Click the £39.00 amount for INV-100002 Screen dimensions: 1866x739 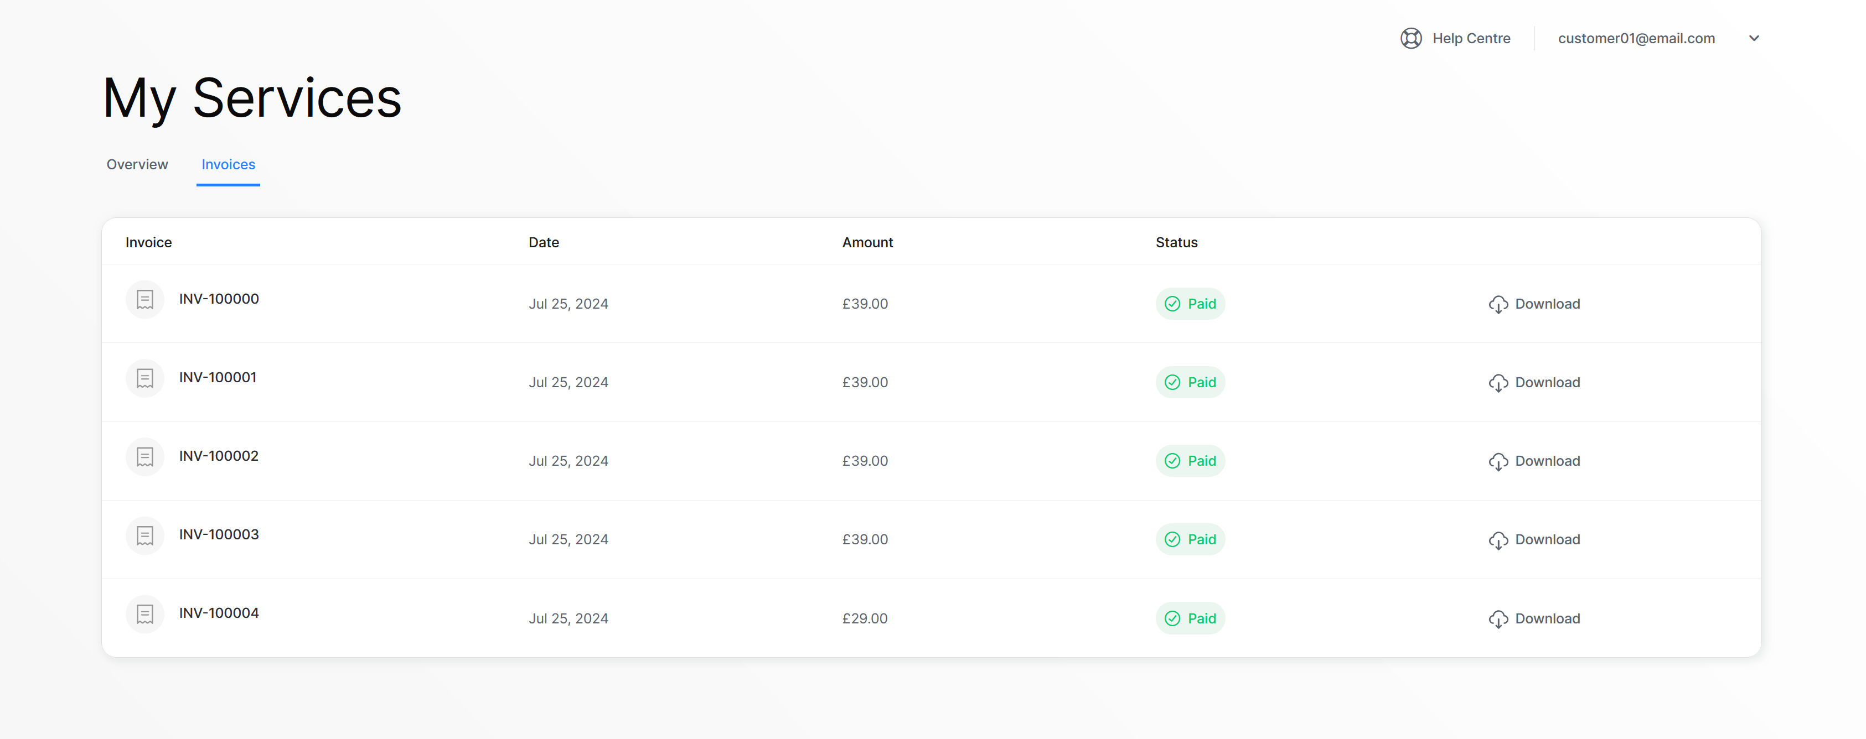(x=864, y=461)
